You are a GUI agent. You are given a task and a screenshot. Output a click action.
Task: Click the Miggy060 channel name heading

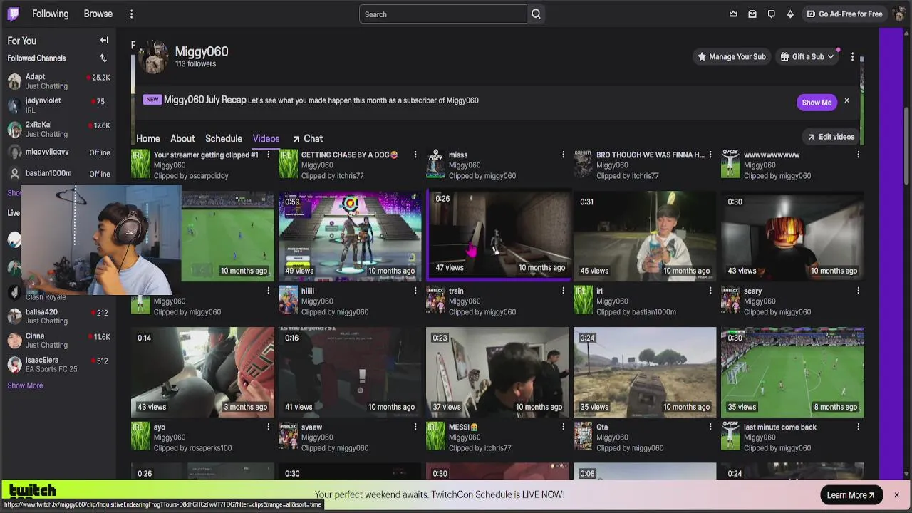click(202, 51)
